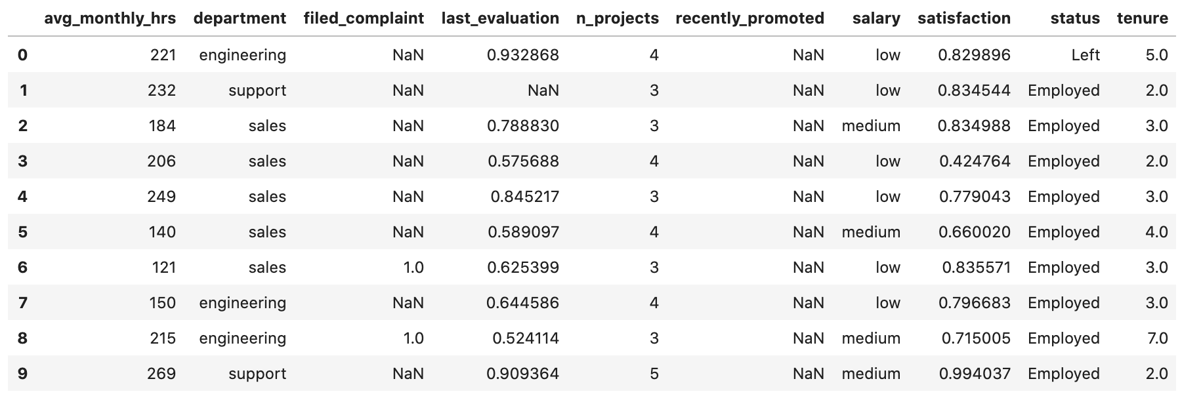Click the 'Left' status cell
Viewport: 1180px width, 400px height.
coord(1085,55)
